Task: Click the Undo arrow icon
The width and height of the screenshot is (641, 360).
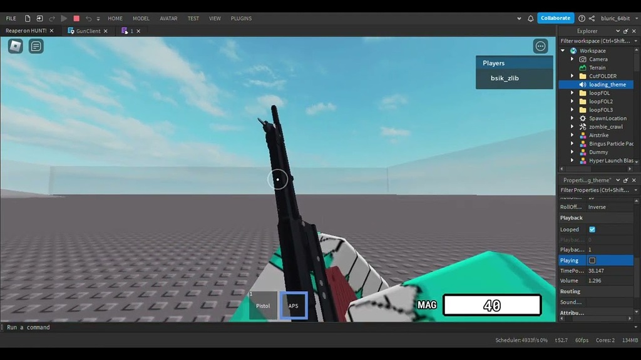Action: tap(88, 18)
